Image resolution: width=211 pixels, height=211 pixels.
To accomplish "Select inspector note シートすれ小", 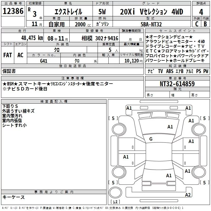I will 15,125.
